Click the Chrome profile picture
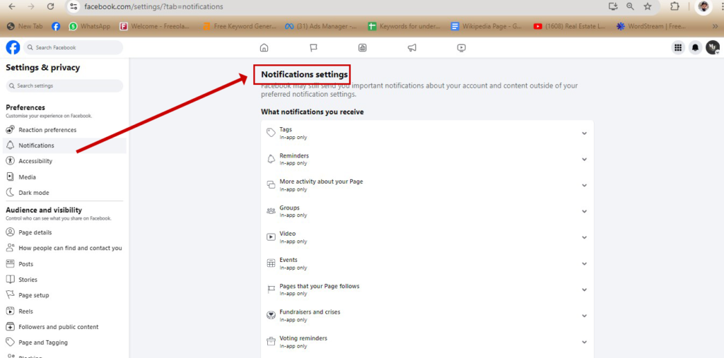The image size is (724, 358). [703, 6]
